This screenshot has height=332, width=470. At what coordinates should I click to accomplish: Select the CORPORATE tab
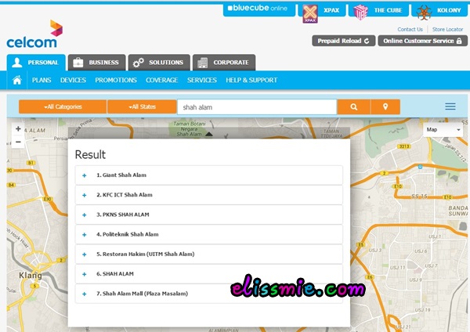coord(224,63)
